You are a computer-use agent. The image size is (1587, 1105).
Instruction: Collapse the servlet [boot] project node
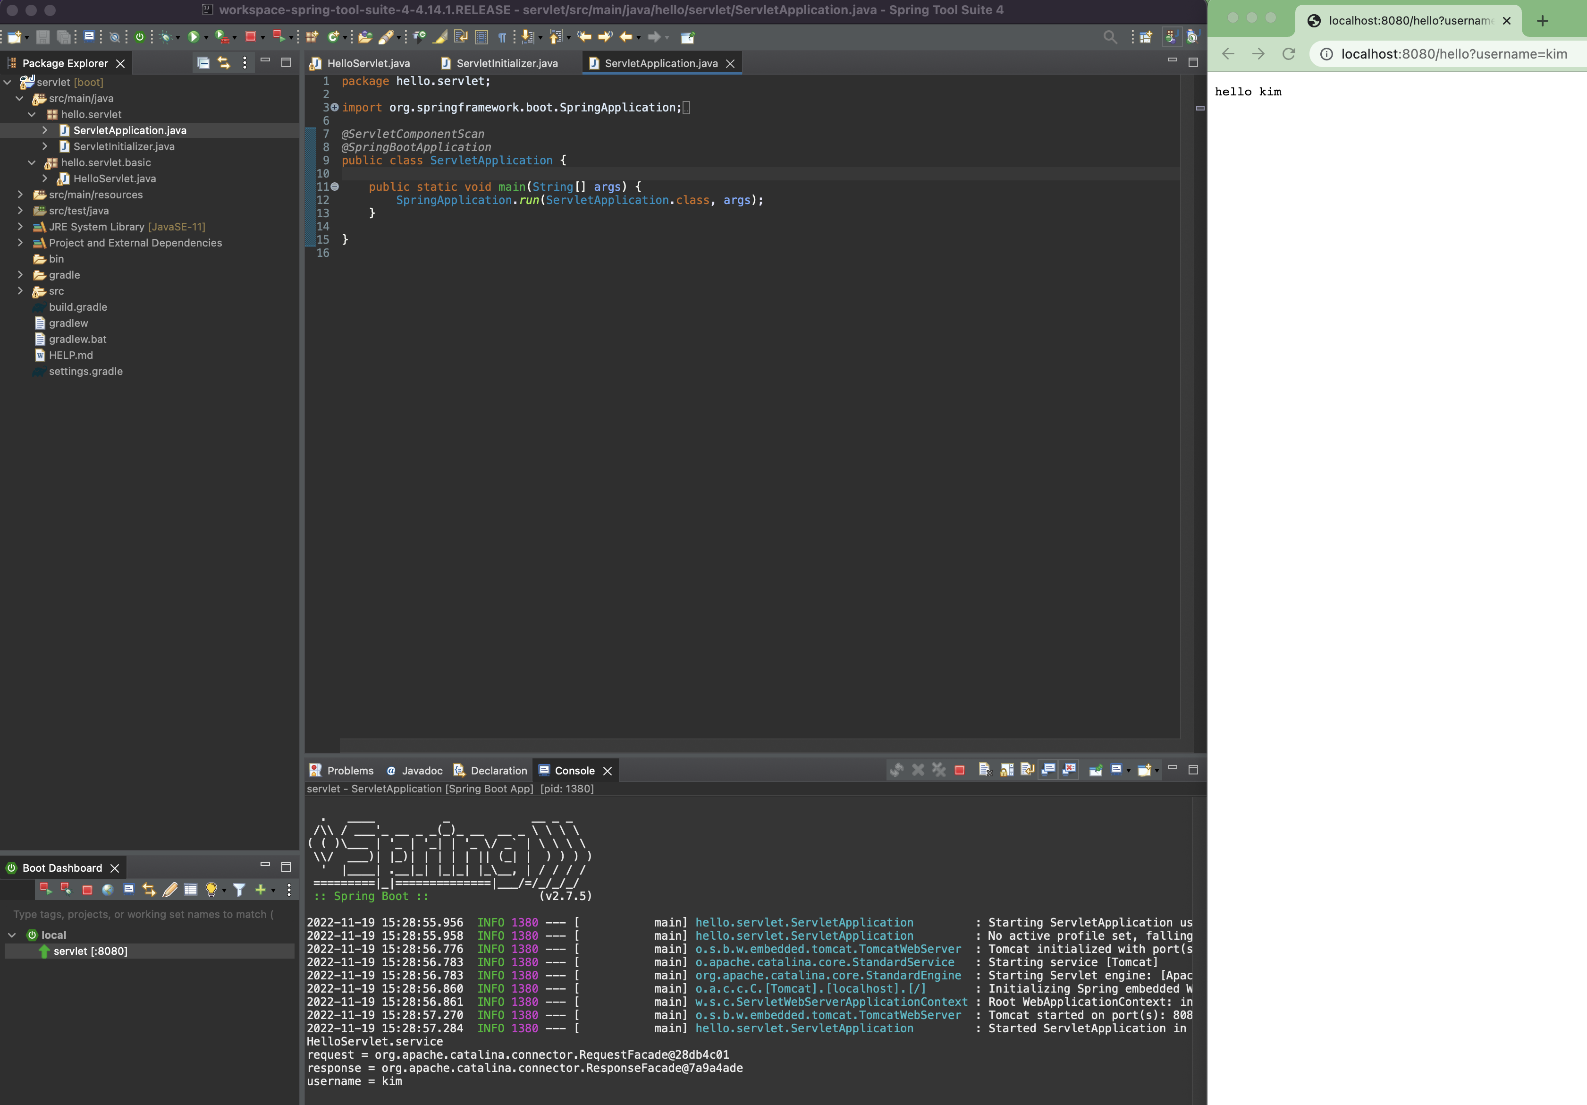pos(8,82)
